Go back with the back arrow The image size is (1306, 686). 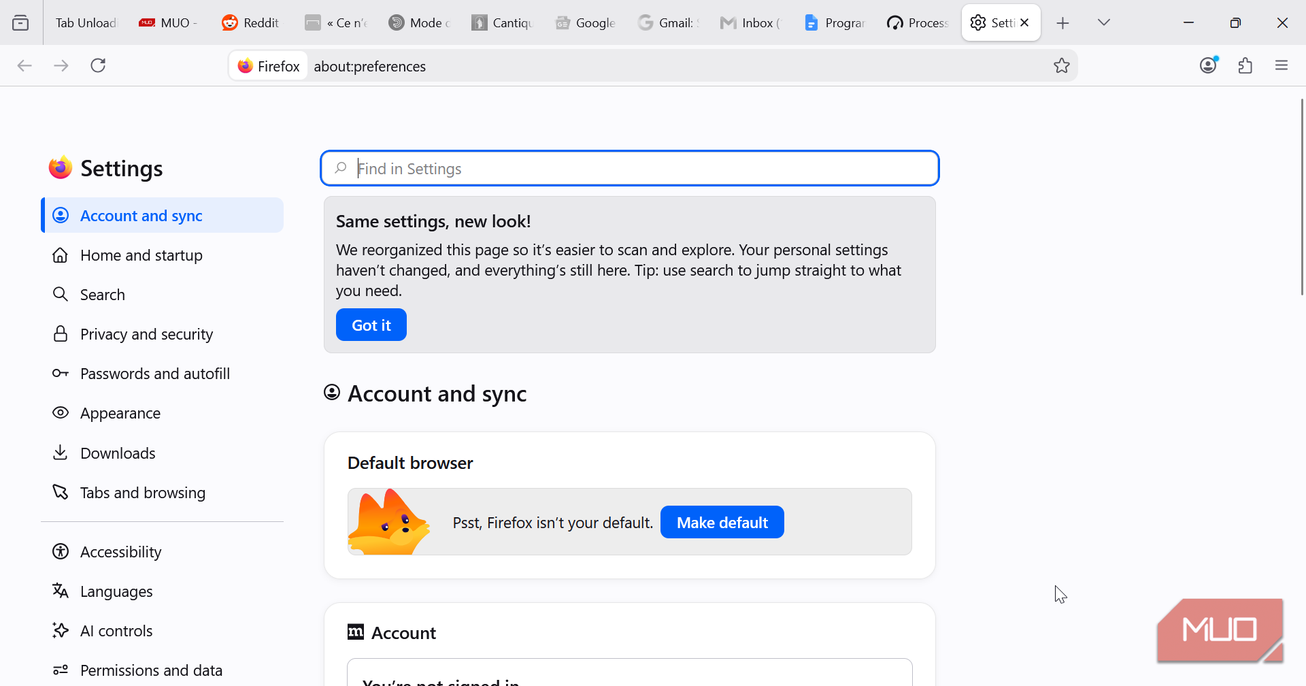click(24, 65)
